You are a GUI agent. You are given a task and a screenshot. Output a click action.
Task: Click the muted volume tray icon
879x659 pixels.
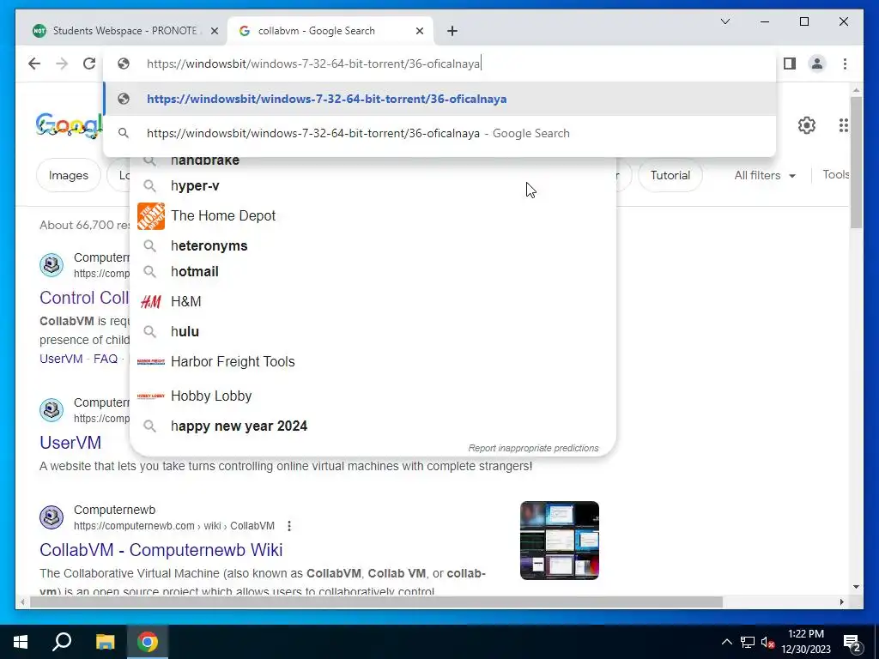pos(768,642)
